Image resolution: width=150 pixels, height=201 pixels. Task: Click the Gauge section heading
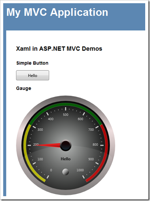coord(24,88)
